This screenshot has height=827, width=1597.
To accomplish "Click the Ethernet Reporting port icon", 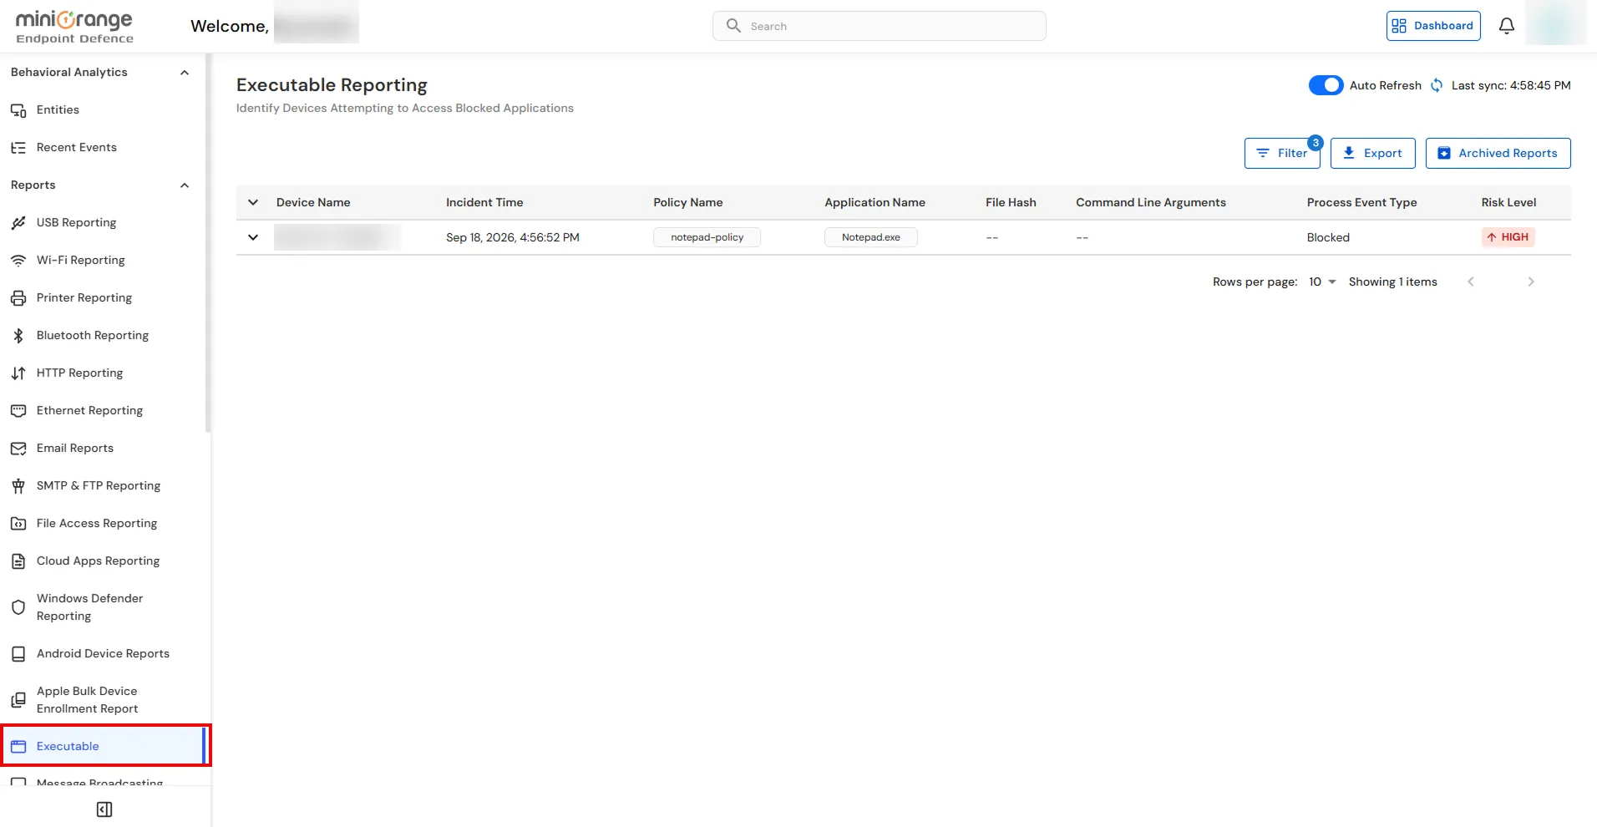I will tap(18, 411).
